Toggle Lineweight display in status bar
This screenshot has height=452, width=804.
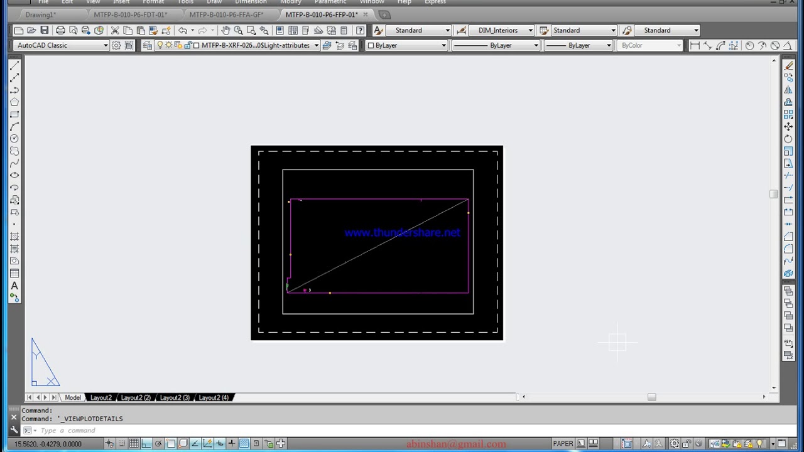232,444
